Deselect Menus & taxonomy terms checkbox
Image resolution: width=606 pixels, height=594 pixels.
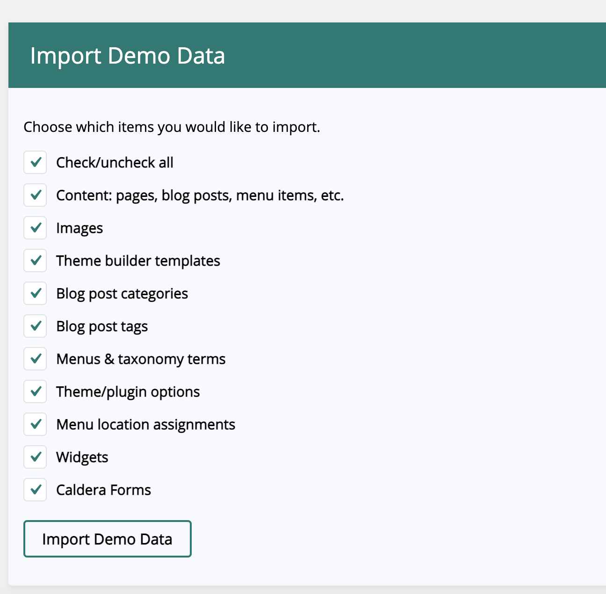click(35, 359)
